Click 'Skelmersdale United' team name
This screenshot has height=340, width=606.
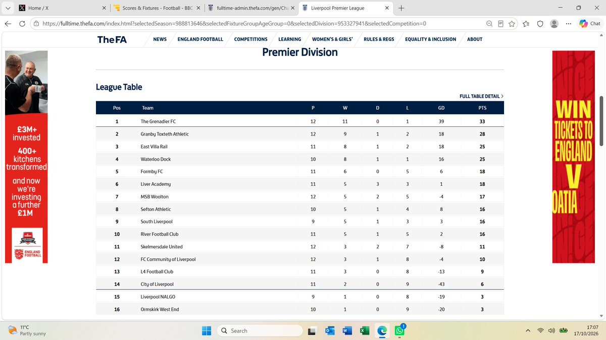pos(162,247)
